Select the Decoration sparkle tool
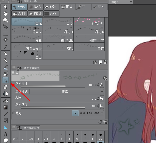Image resolution: width=156 pixels, height=143 pixels. click(x=6, y=80)
